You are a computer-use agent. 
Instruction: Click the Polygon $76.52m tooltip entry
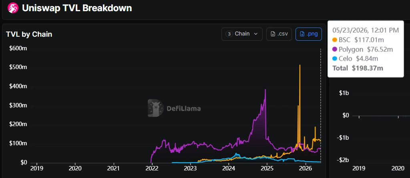click(x=363, y=49)
